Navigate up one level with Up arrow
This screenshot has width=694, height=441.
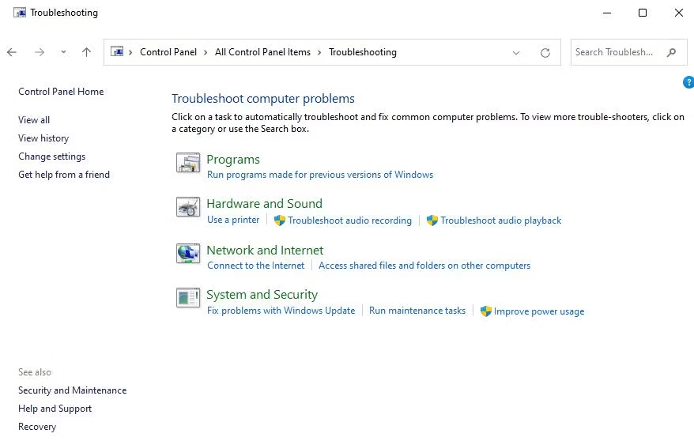click(86, 52)
